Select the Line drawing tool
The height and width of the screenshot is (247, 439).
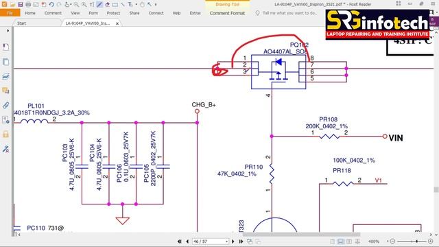pos(123,5)
